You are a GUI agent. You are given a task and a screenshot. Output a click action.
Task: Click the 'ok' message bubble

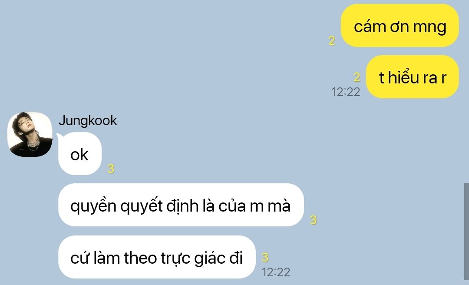click(80, 153)
